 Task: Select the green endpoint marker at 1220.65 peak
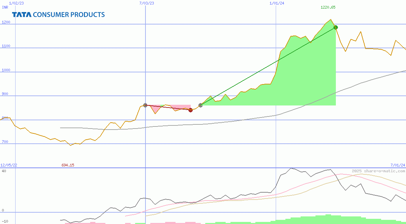click(x=335, y=27)
